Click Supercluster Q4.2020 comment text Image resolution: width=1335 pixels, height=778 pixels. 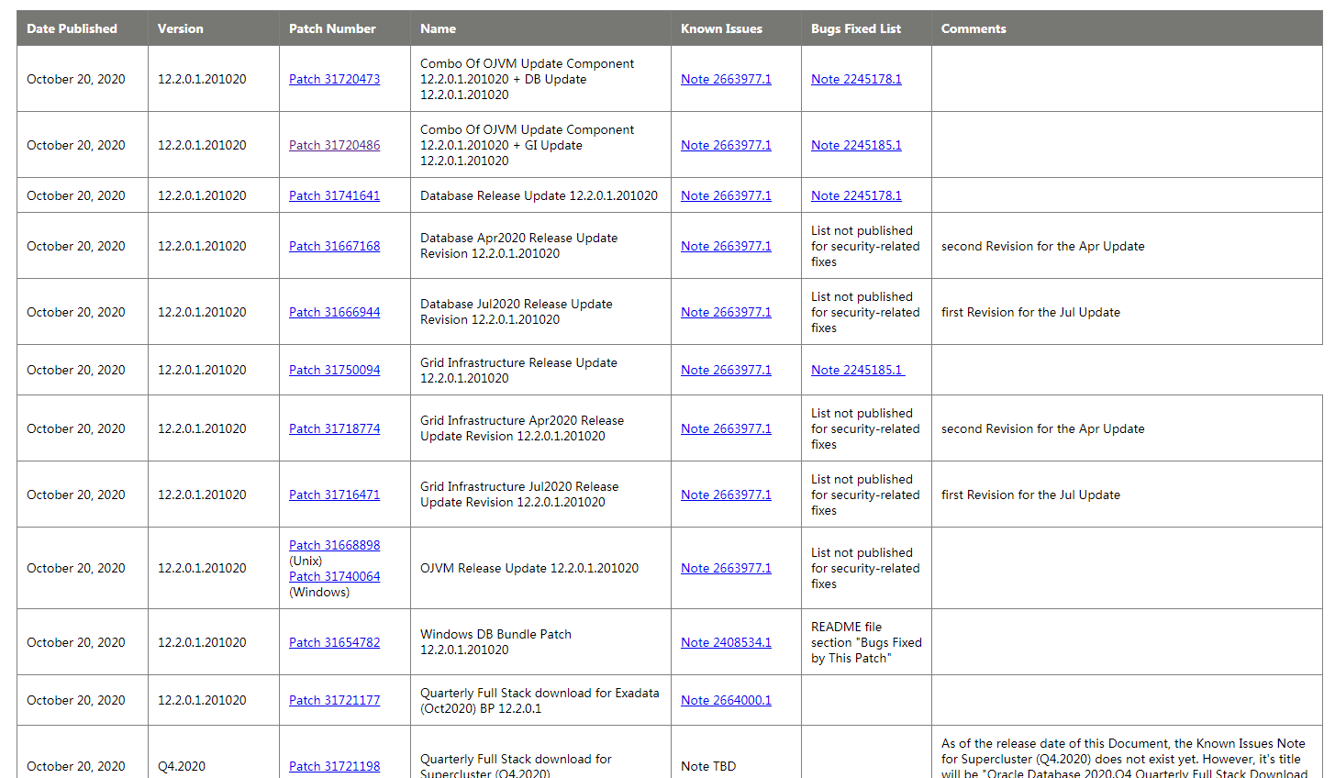coord(1124,759)
